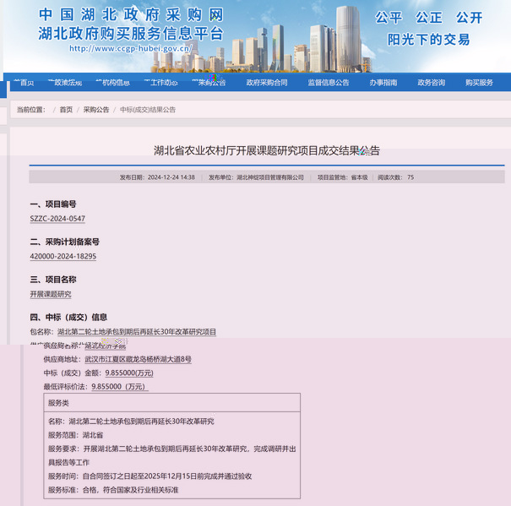Screen dimensions: 511x506
Task: Click the 中标(成交)结果公告 breadcrumb link
Action: click(x=148, y=110)
